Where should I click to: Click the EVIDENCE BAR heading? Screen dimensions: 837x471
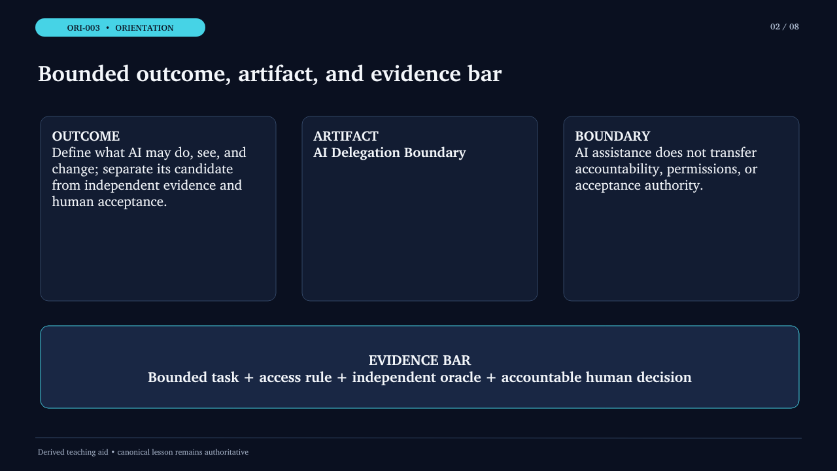(420, 360)
